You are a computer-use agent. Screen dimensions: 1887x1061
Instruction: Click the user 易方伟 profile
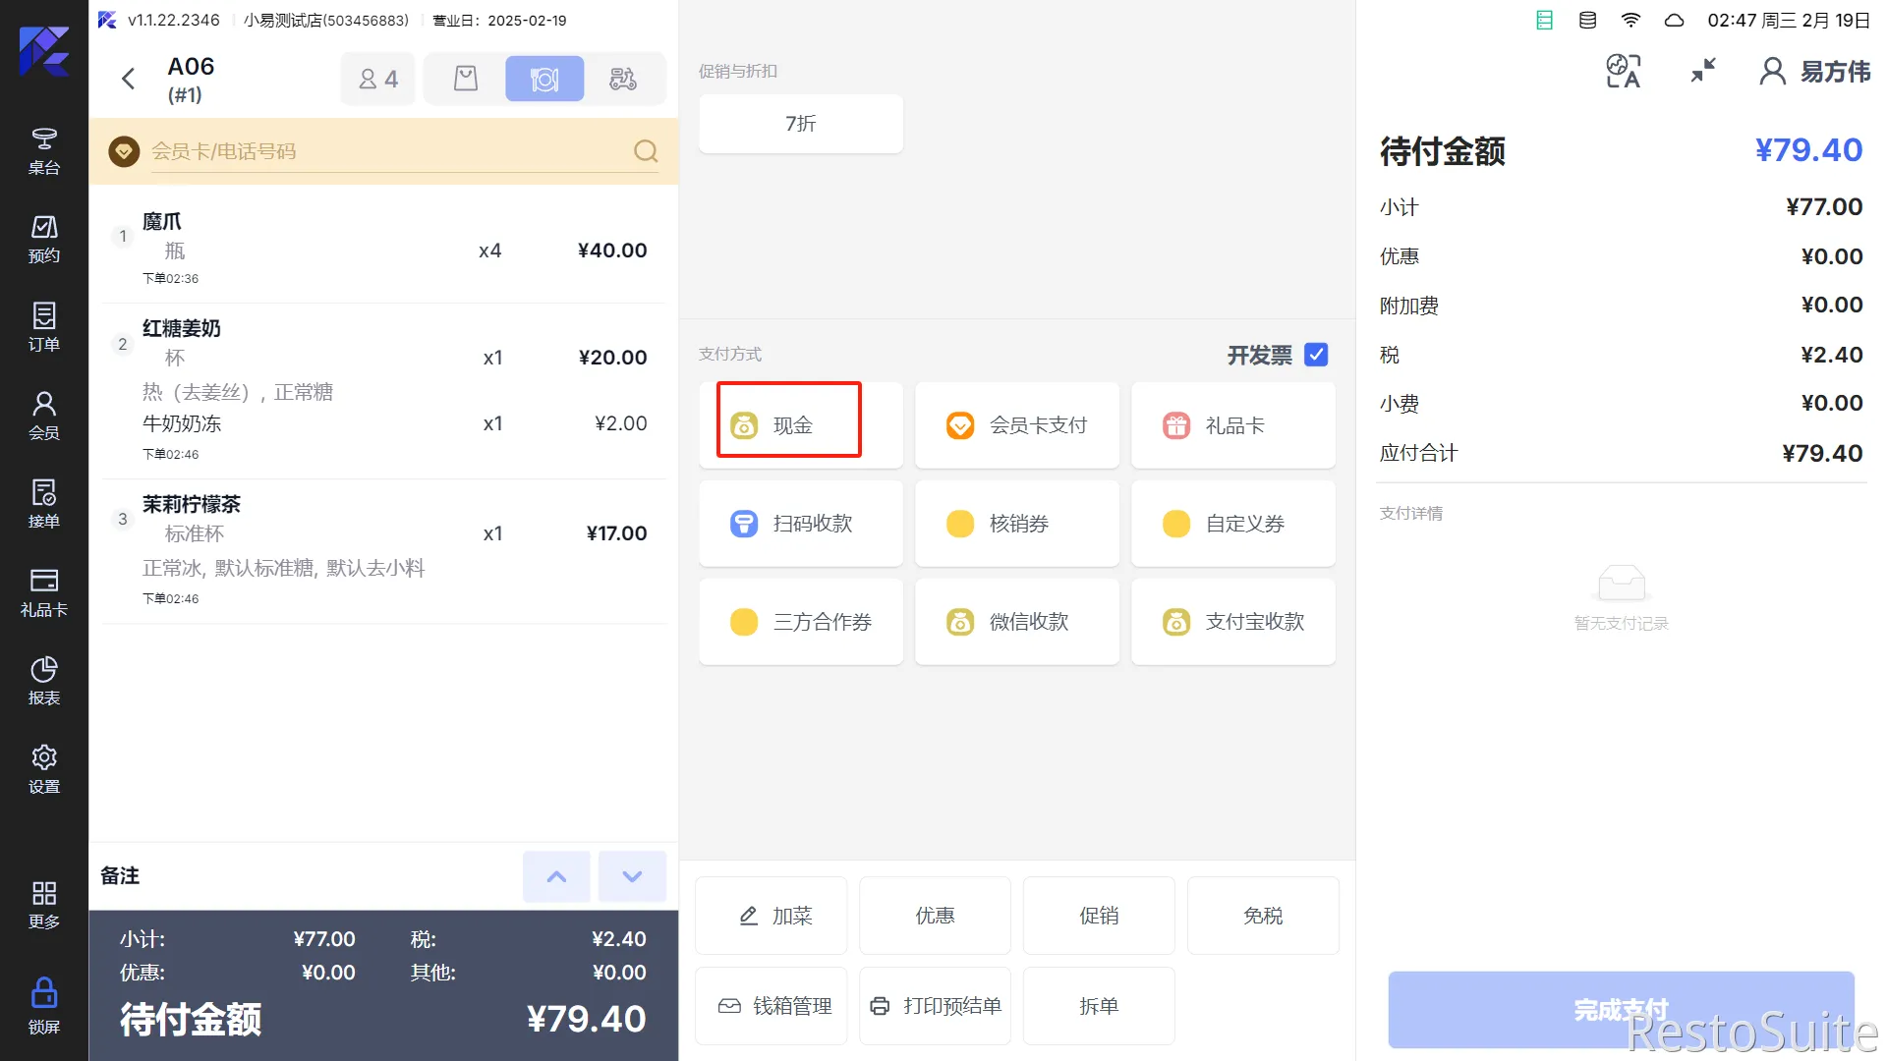click(x=1814, y=71)
